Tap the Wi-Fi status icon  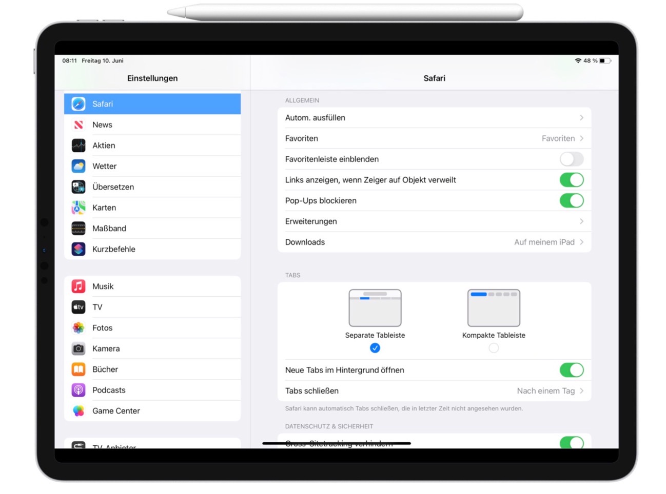tap(578, 60)
